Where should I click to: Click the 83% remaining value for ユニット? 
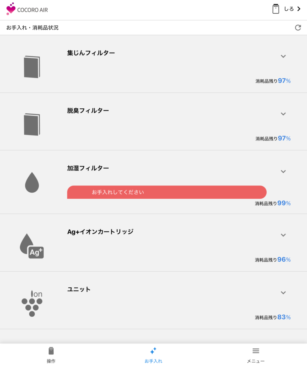(284, 317)
